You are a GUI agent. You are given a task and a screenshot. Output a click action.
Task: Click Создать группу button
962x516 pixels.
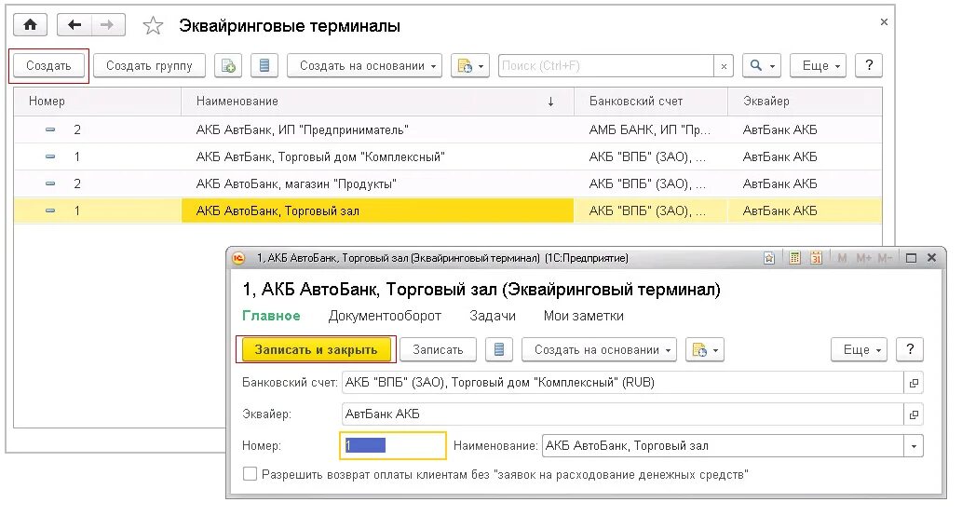tap(149, 65)
